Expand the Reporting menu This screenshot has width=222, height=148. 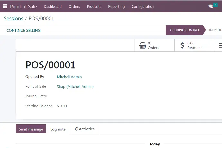[116, 6]
